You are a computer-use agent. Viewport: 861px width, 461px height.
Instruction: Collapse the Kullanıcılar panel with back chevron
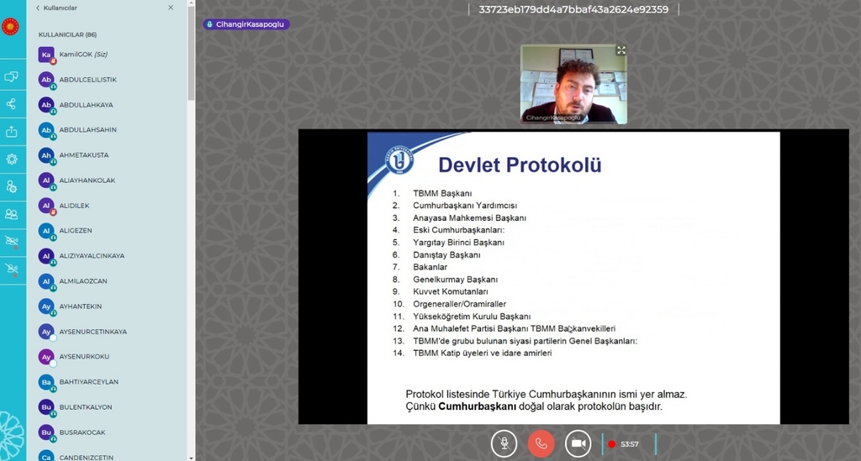point(38,8)
